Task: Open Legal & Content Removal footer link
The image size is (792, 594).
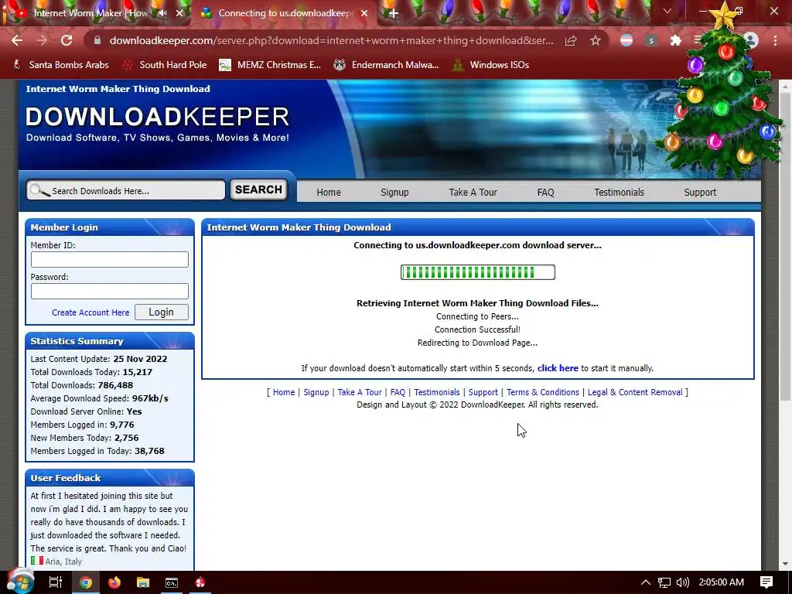Action: (635, 392)
